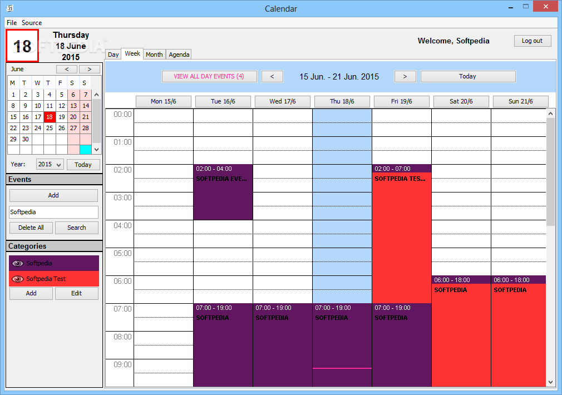Screen dimensions: 562x395
Task: Add a new category
Action: click(x=31, y=293)
